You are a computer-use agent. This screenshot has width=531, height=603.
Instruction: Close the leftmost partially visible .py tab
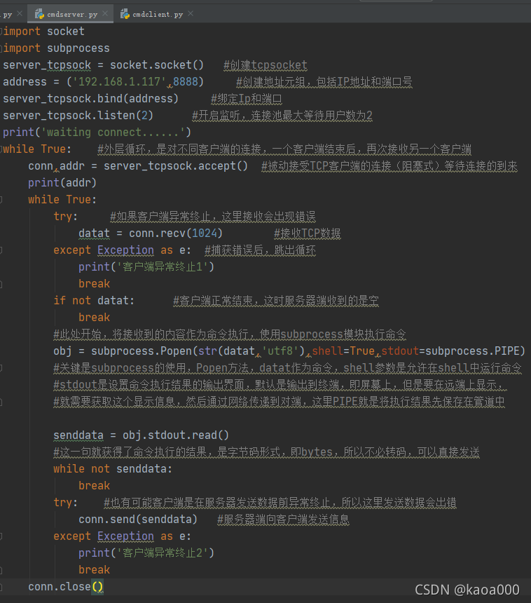(20, 13)
